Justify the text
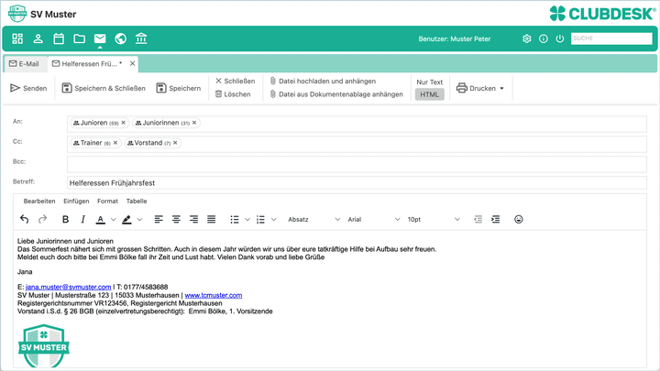The width and height of the screenshot is (660, 371). click(212, 219)
